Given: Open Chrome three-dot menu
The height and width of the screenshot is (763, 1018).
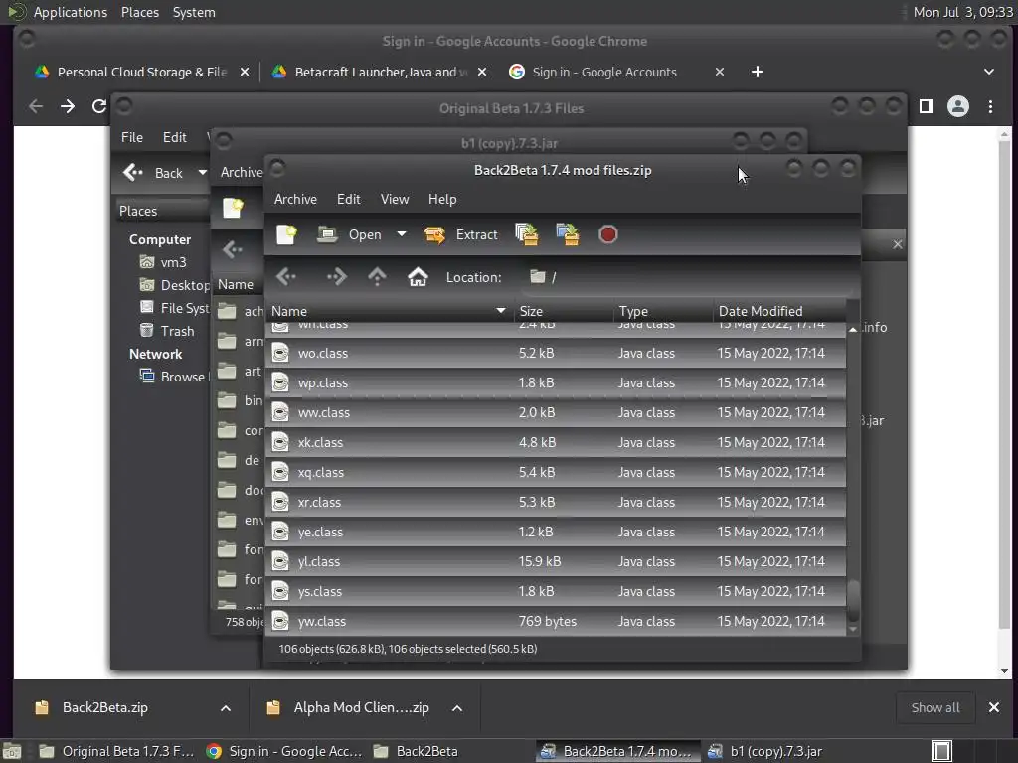Looking at the screenshot, I should point(990,106).
